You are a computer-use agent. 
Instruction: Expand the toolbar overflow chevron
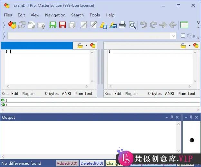(198, 23)
